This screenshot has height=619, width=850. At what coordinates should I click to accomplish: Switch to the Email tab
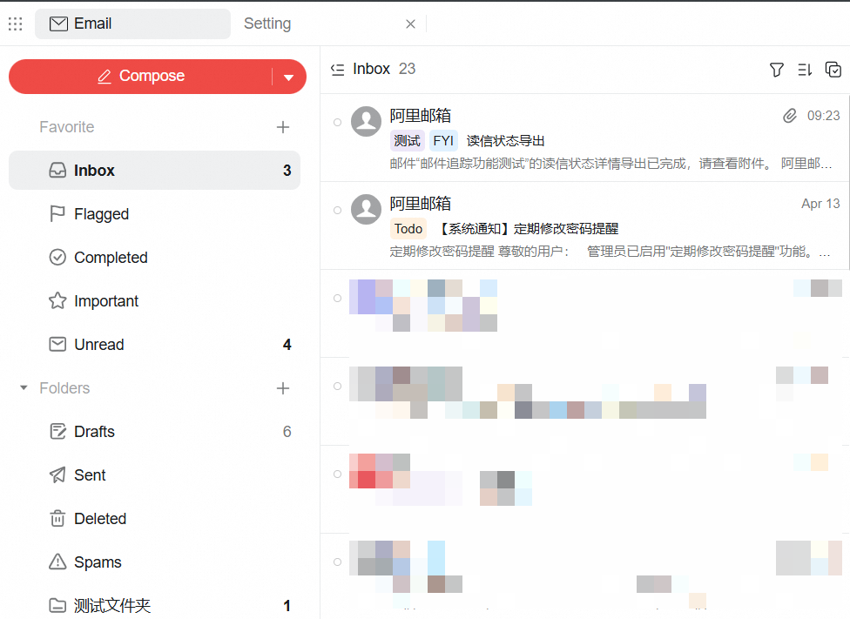click(x=132, y=24)
